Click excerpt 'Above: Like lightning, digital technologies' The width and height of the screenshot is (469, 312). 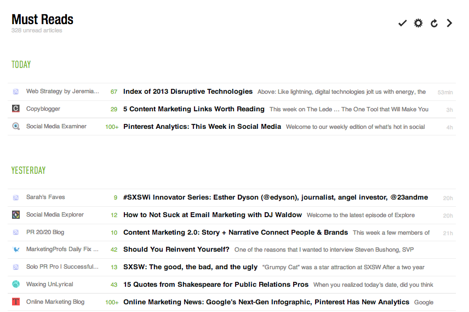coord(341,92)
